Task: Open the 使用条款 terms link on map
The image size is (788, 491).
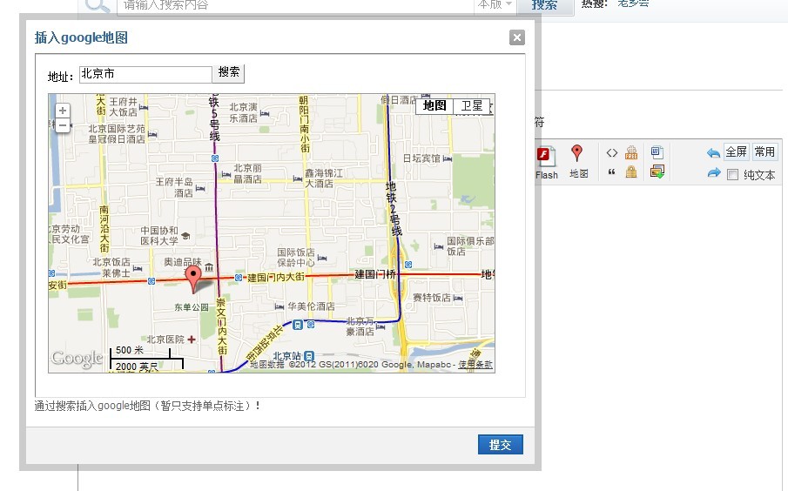Action: (x=475, y=365)
